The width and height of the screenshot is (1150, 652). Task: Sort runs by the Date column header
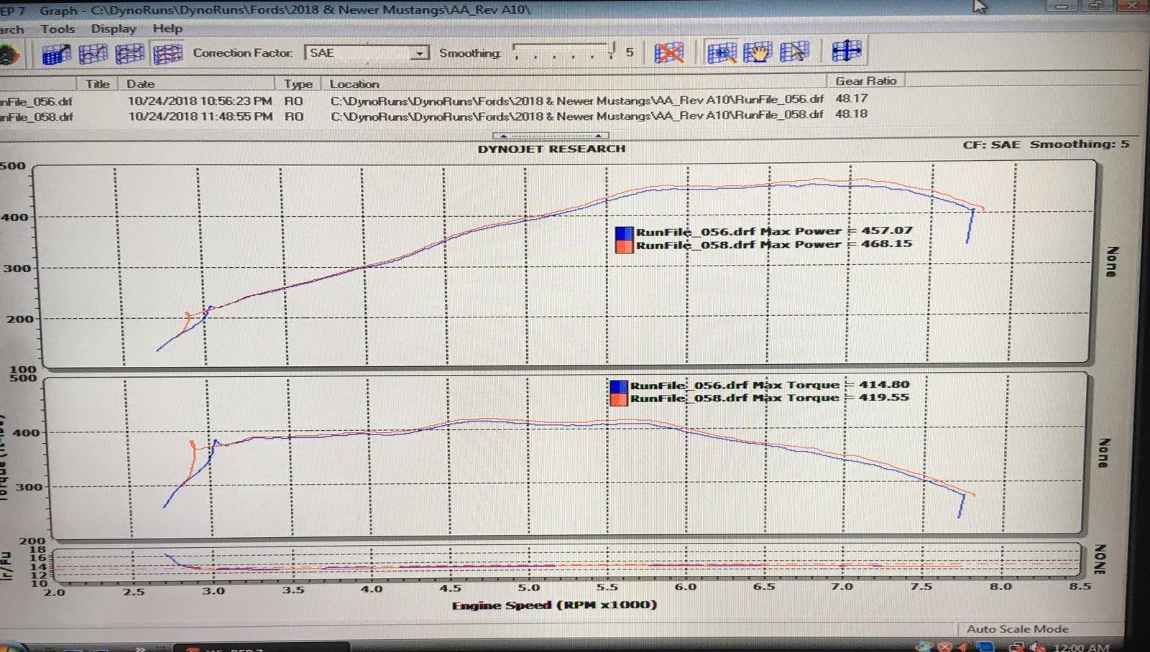[x=141, y=83]
